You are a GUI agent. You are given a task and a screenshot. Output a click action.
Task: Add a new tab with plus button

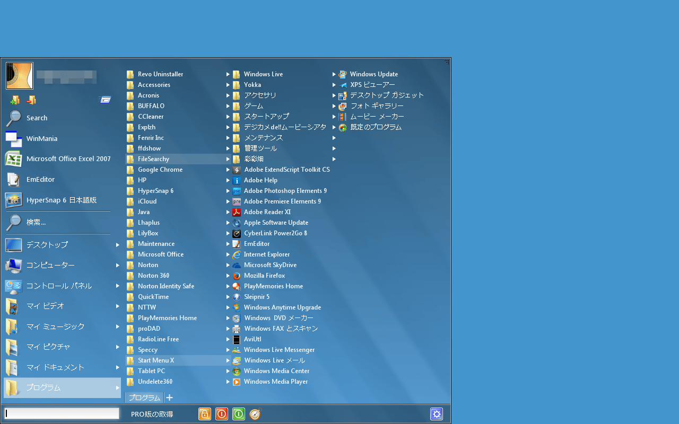point(169,397)
